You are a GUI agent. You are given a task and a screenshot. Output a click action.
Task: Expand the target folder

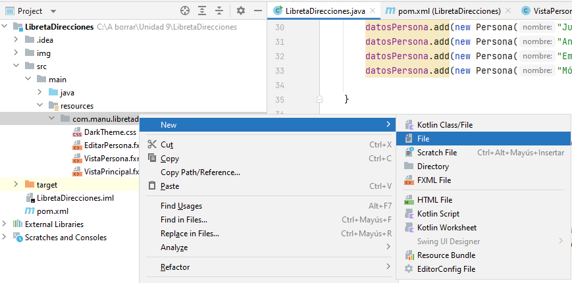click(16, 184)
